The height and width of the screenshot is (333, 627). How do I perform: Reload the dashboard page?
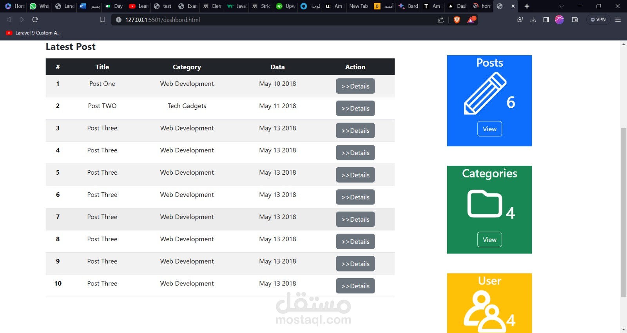[35, 20]
